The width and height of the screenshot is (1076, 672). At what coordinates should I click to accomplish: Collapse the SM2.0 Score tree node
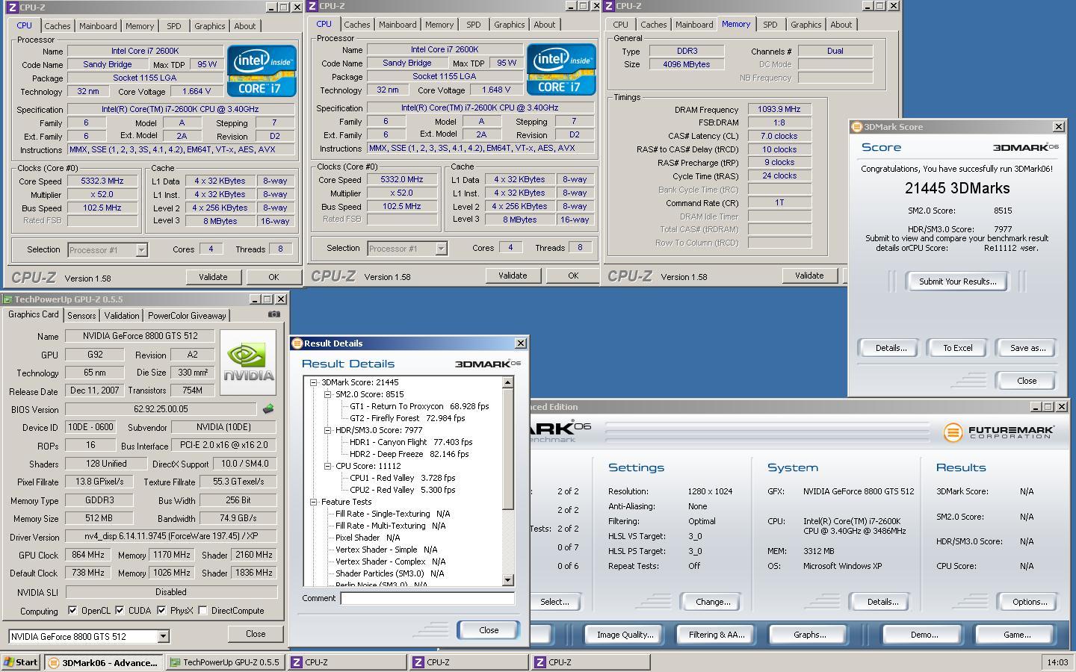pyautogui.click(x=328, y=394)
